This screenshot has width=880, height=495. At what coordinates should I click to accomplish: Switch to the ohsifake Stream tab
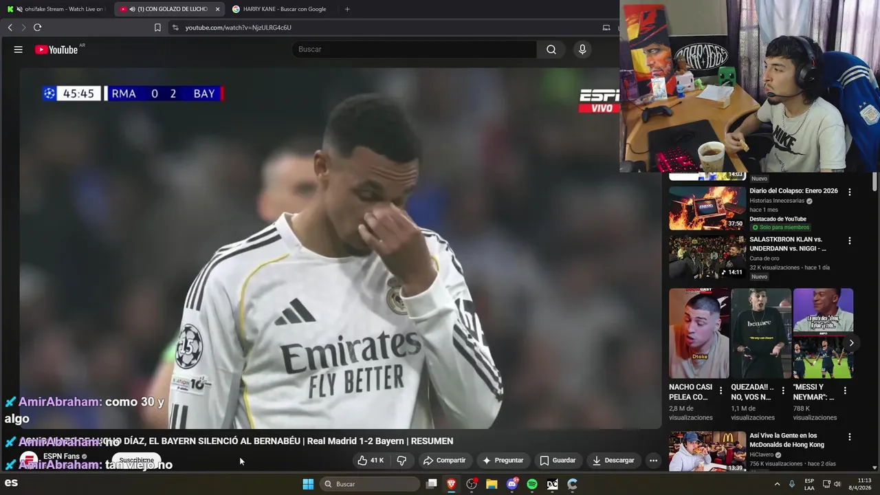pyautogui.click(x=55, y=9)
